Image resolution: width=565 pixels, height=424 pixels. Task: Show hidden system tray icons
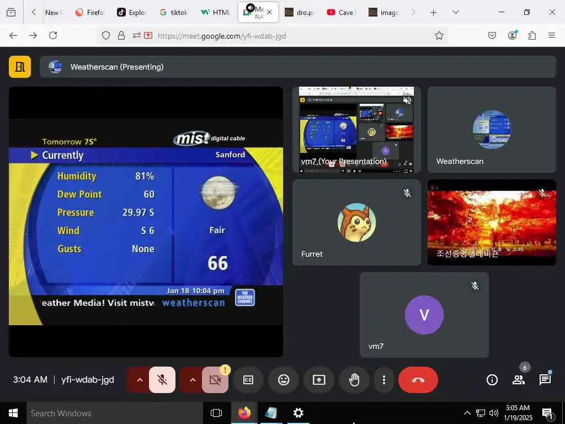click(x=467, y=413)
